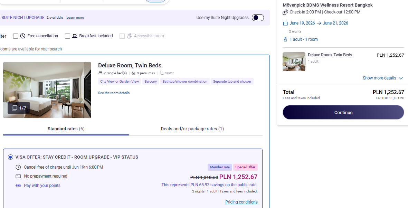Click the struck-through PLN 1,318.60 price
This screenshot has width=408, height=208.
coord(204,178)
